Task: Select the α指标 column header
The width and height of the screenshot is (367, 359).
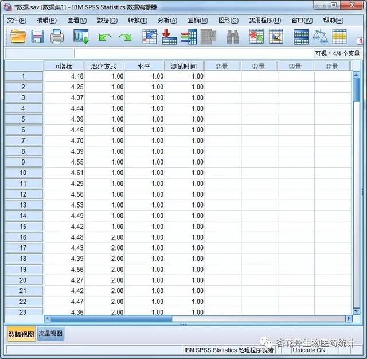Action: pyautogui.click(x=64, y=66)
